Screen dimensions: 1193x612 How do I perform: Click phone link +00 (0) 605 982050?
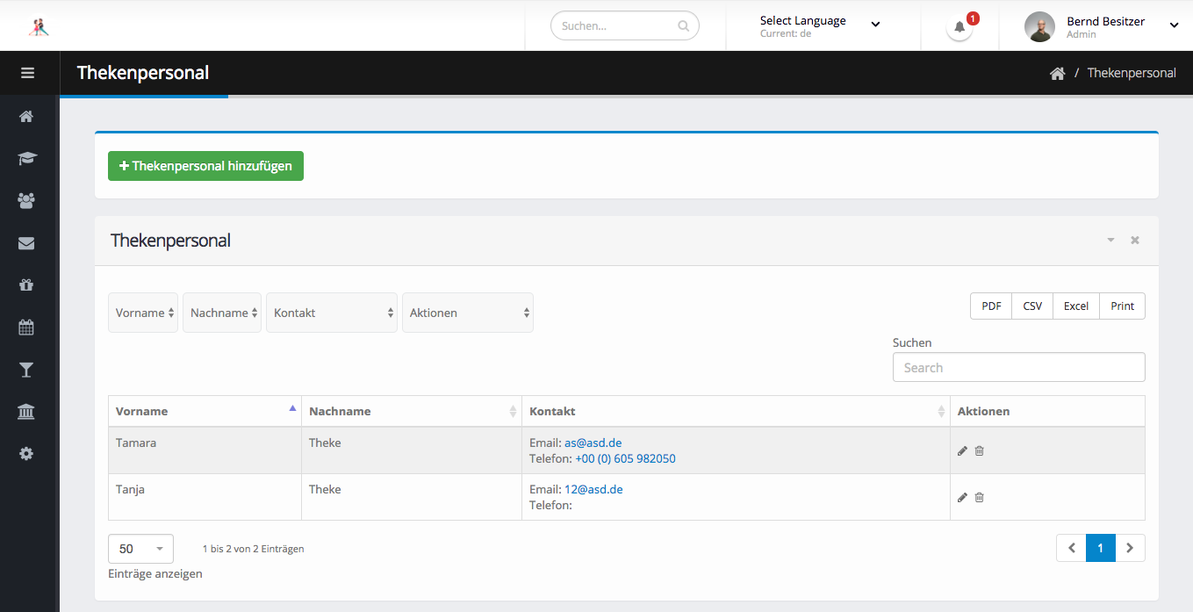625,458
